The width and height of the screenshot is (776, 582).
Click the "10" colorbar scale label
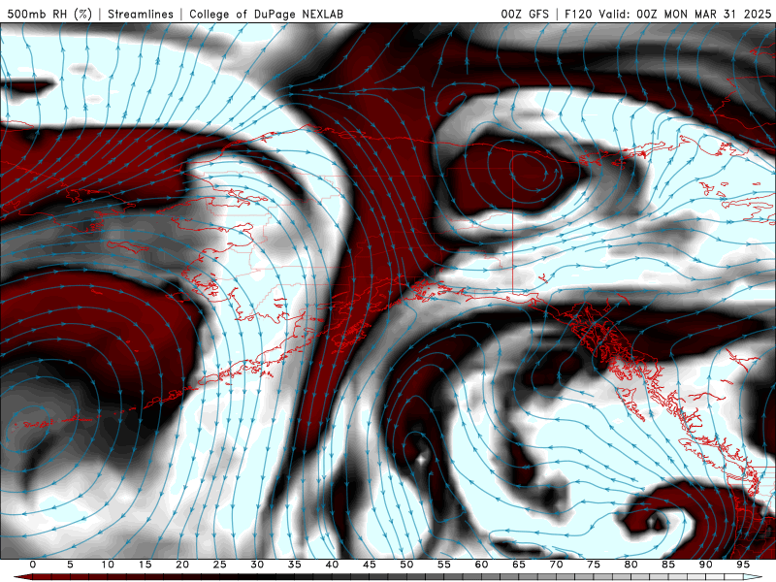pyautogui.click(x=108, y=565)
